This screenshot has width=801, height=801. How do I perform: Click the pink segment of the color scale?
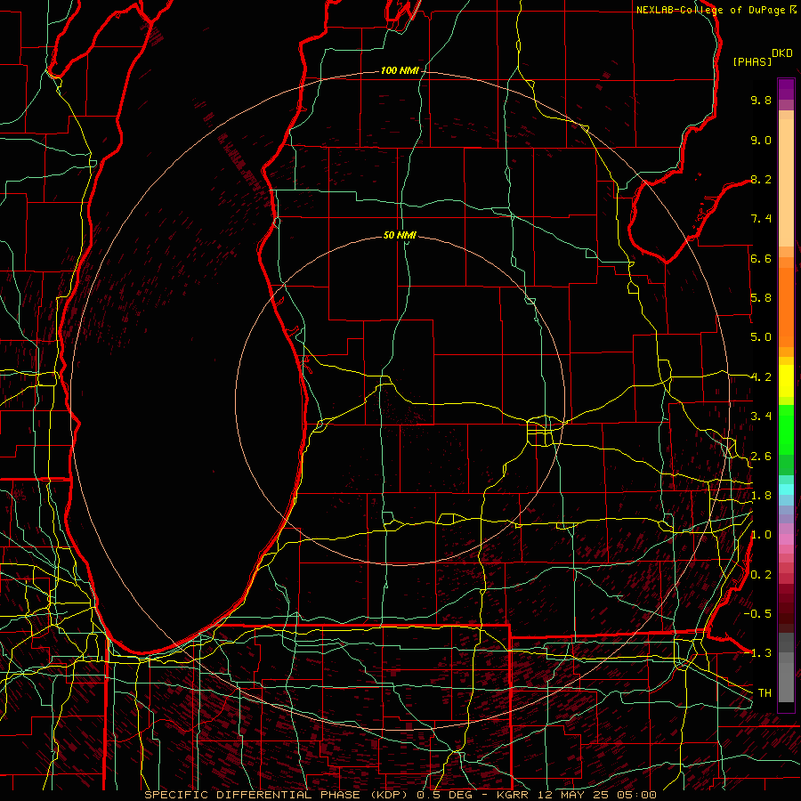click(x=786, y=539)
